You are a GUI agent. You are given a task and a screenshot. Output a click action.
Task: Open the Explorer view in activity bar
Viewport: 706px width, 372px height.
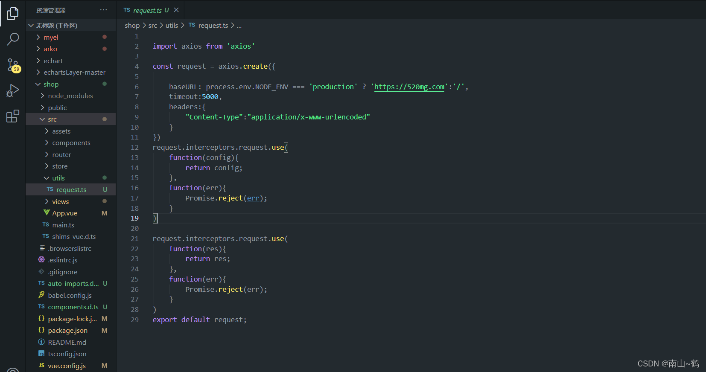(x=13, y=14)
